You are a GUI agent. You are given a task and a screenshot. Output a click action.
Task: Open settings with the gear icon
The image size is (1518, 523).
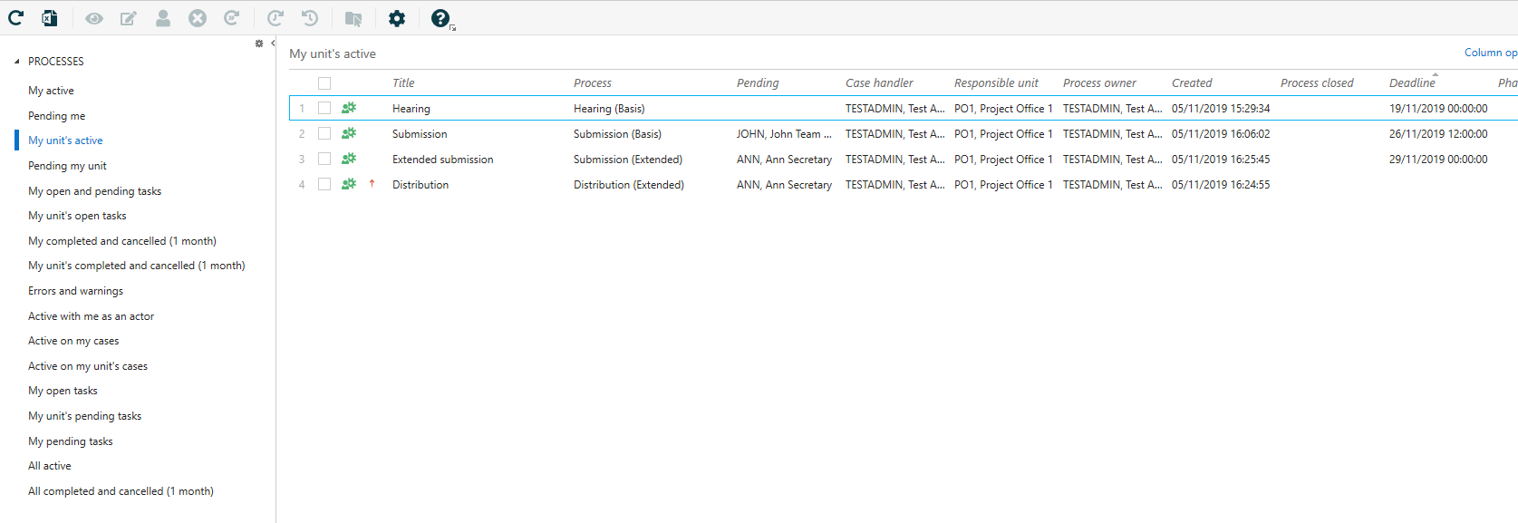[x=397, y=18]
